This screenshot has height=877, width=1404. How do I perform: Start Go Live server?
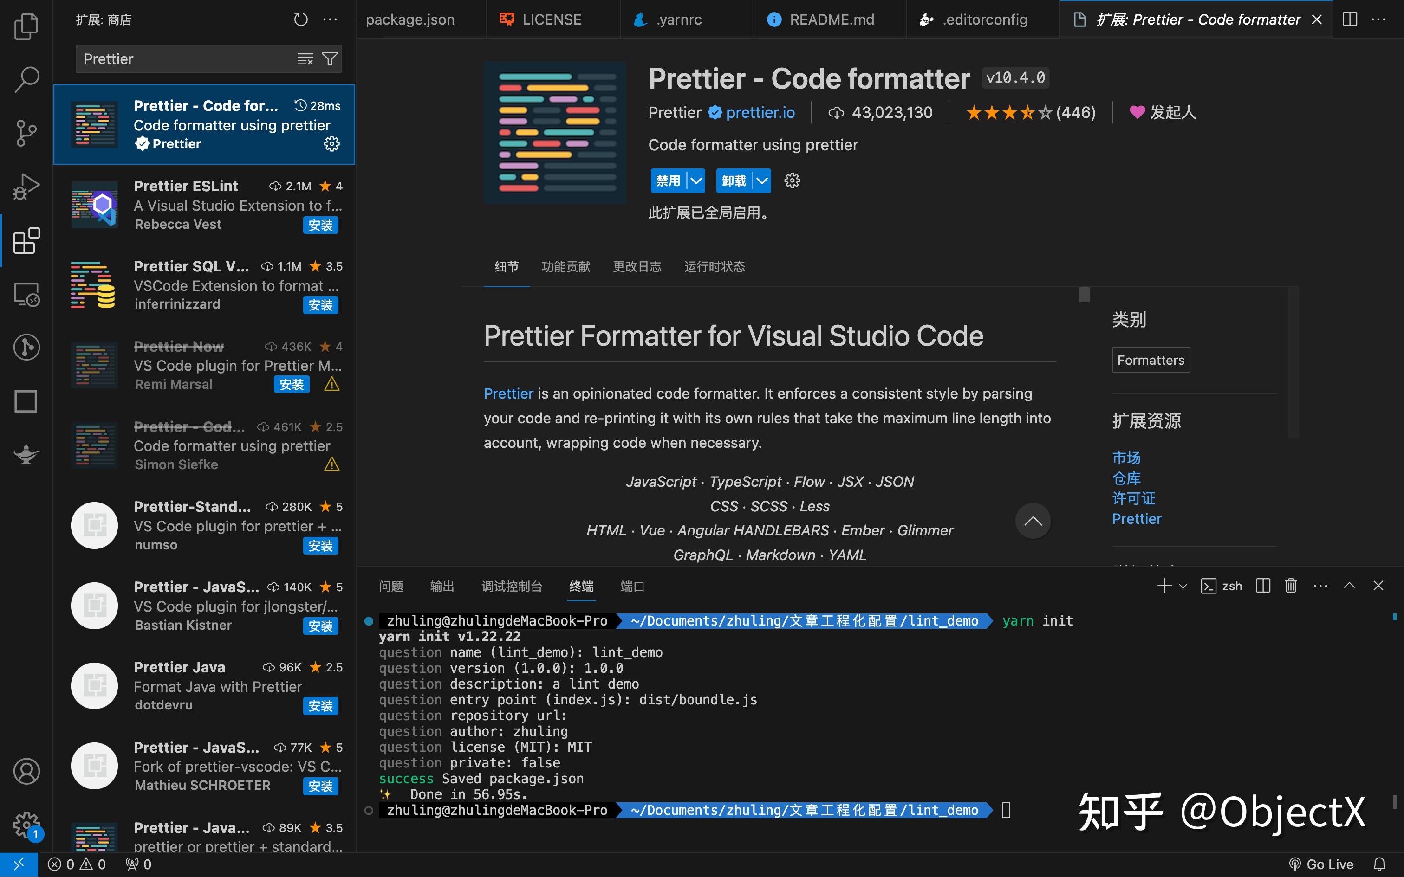tap(1321, 864)
